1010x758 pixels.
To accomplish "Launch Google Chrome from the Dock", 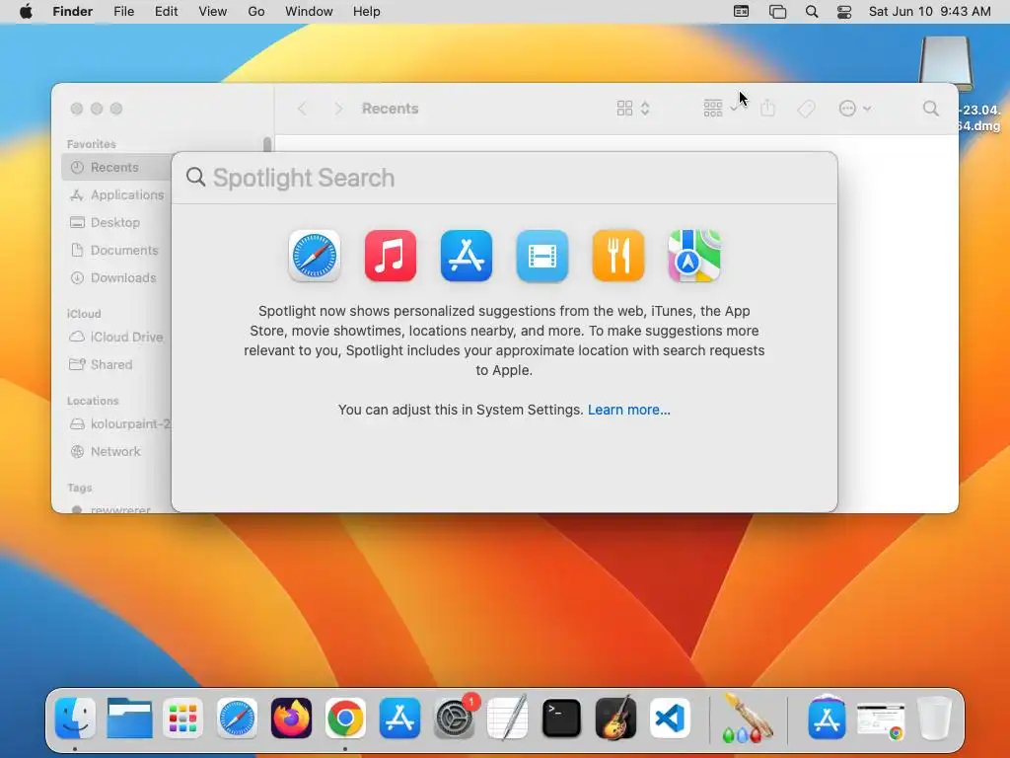I will click(345, 719).
